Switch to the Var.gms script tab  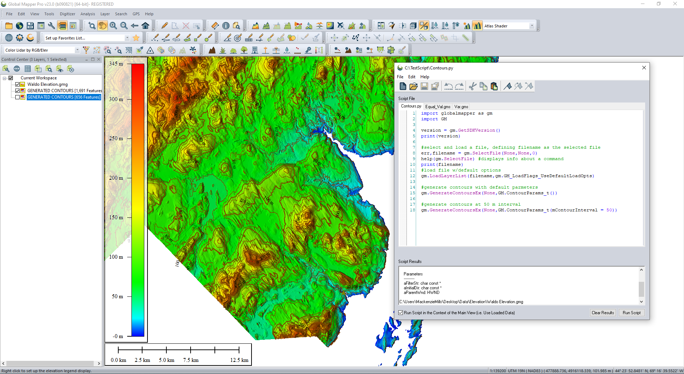click(461, 107)
